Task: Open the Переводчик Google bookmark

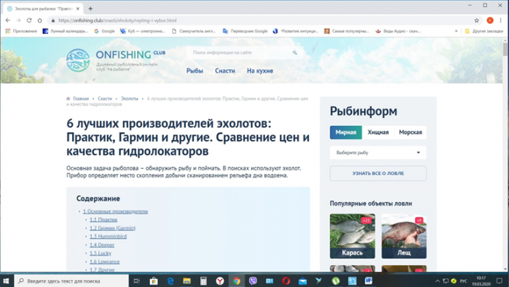Action: pyautogui.click(x=245, y=31)
